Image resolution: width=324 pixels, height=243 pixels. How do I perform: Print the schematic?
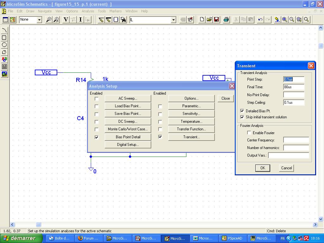226,20
